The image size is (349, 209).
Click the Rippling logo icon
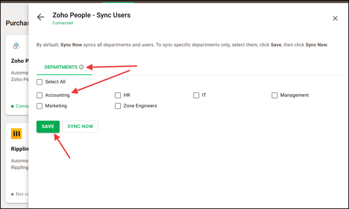[x=17, y=134]
